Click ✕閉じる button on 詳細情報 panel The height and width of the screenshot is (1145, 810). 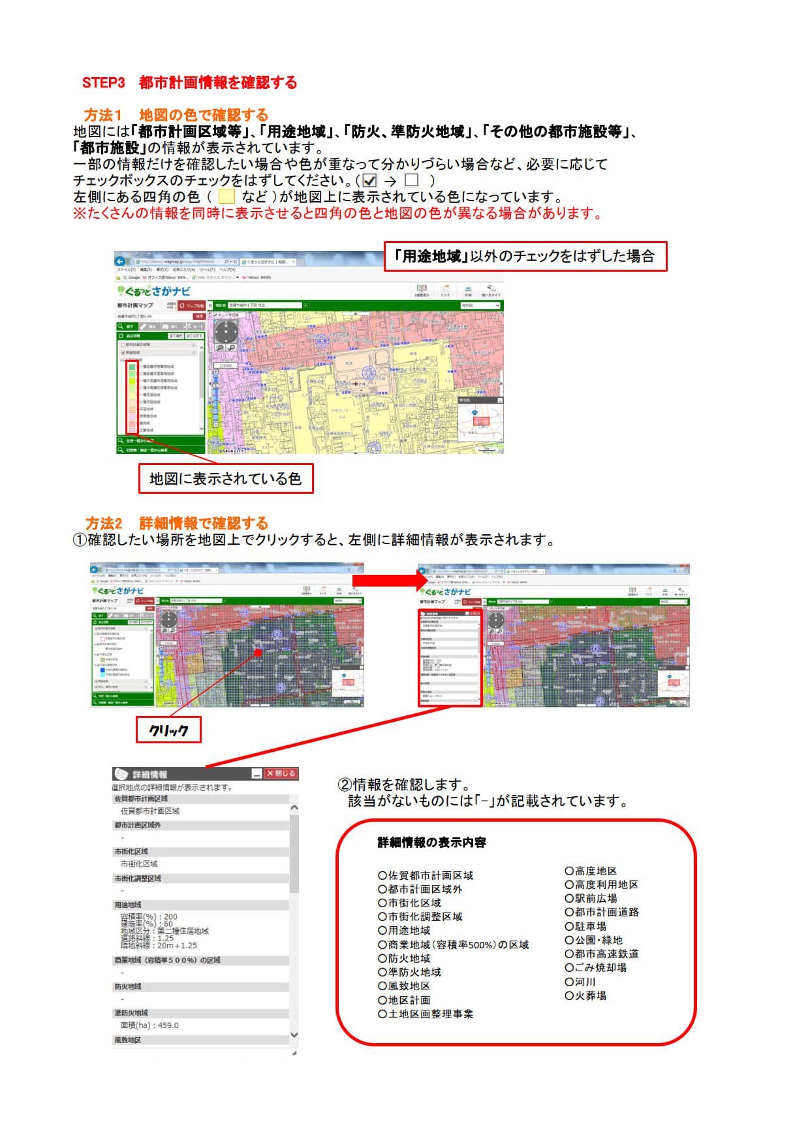[281, 773]
